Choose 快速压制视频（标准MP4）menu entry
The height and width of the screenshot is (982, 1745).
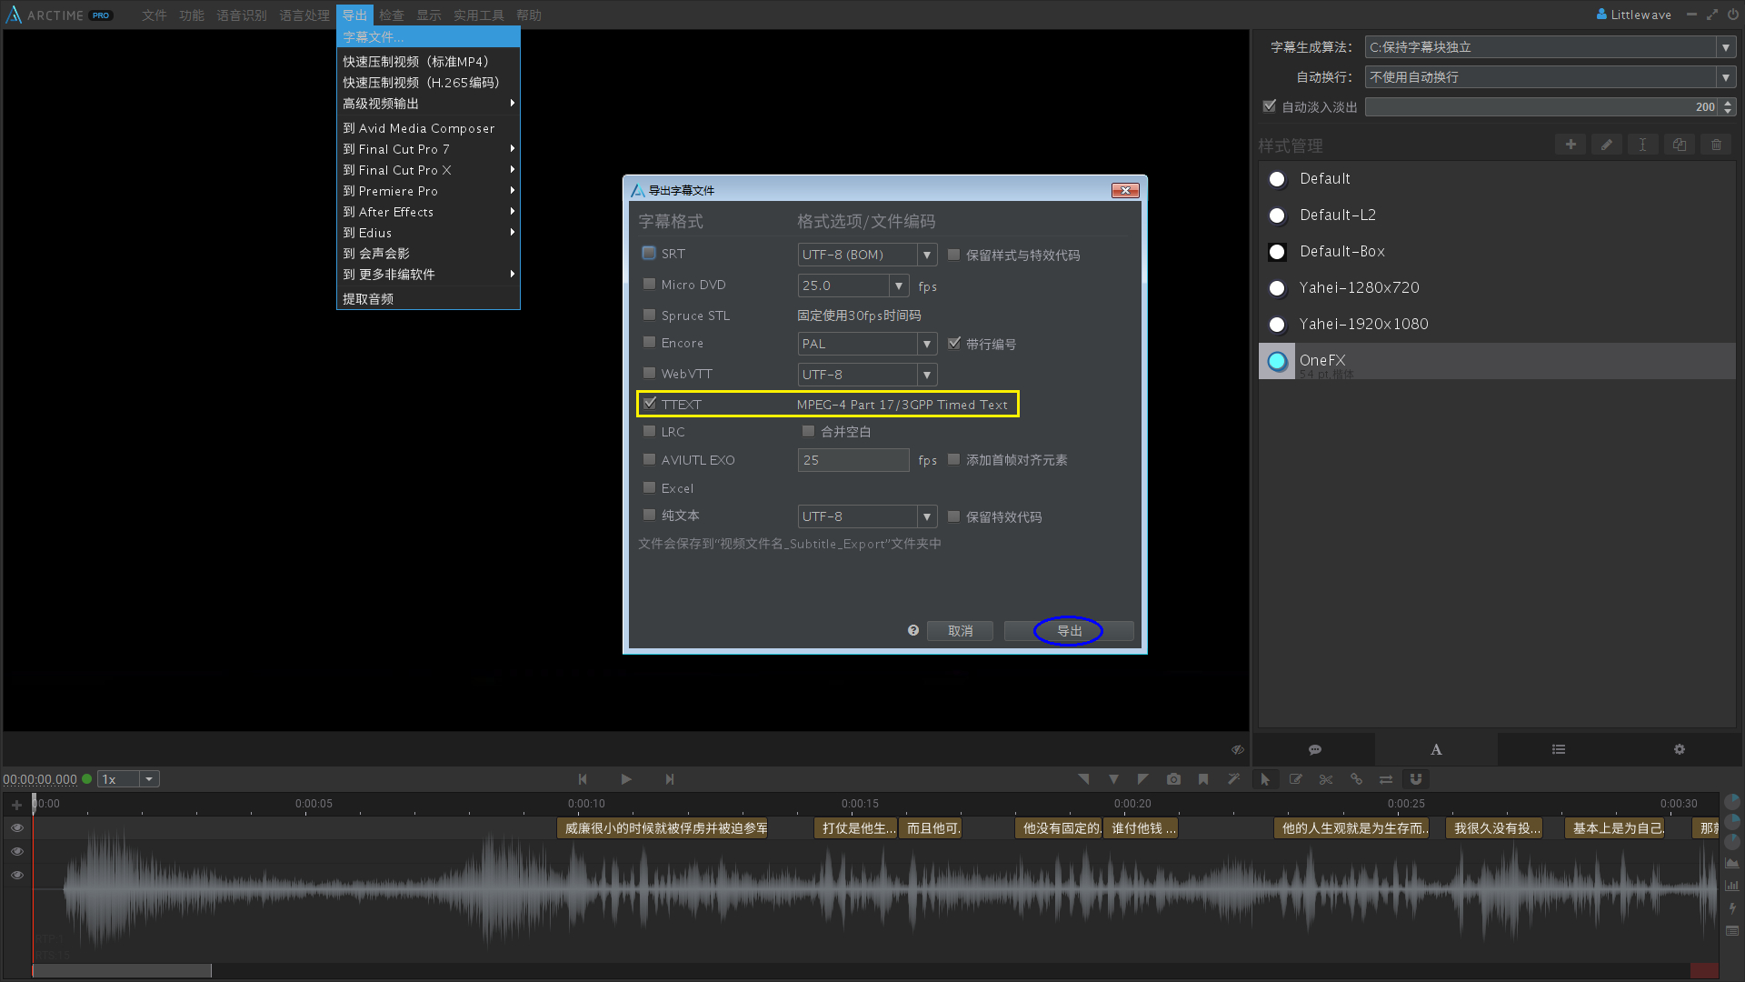[x=428, y=62]
